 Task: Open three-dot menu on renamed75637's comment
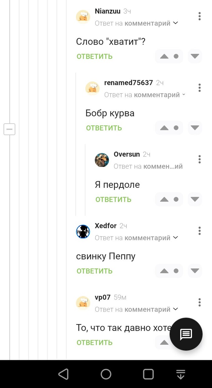click(x=199, y=88)
